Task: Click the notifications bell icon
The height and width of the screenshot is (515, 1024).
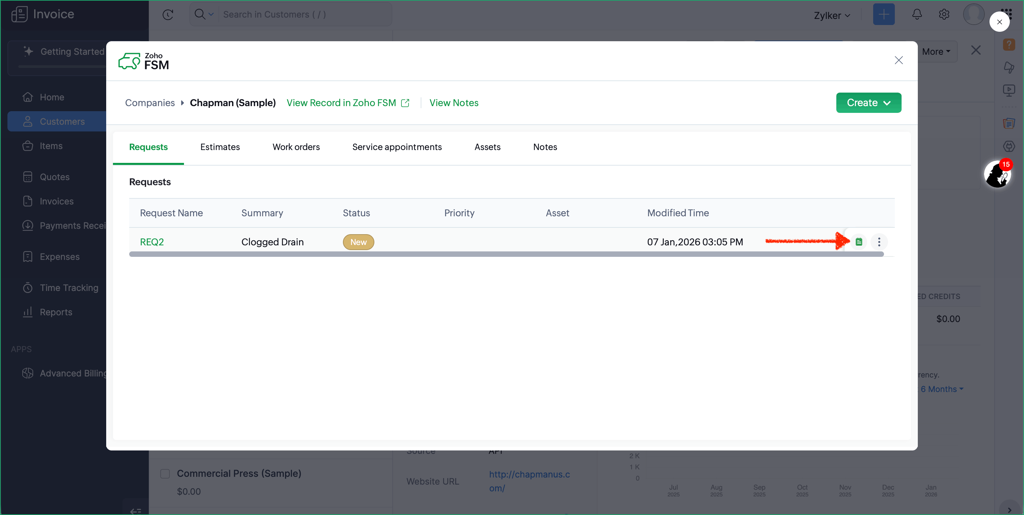Action: point(917,15)
